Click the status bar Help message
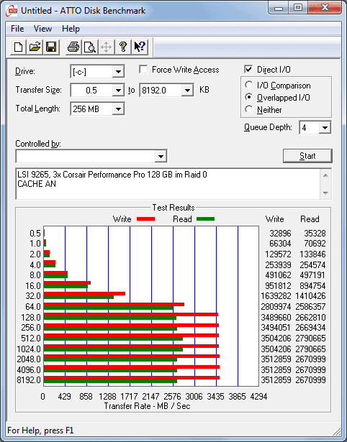This screenshot has height=442, width=347. 40,431
